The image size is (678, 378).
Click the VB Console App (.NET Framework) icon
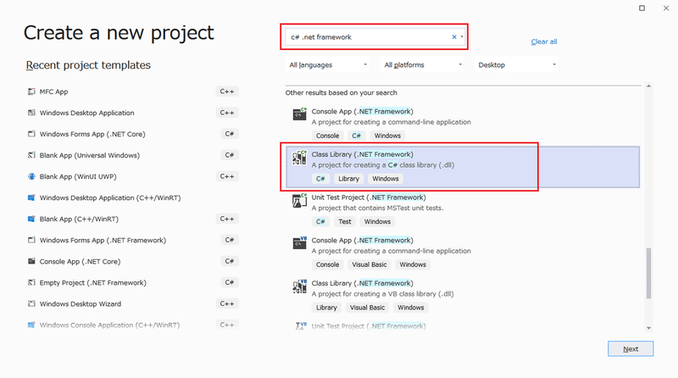click(299, 244)
